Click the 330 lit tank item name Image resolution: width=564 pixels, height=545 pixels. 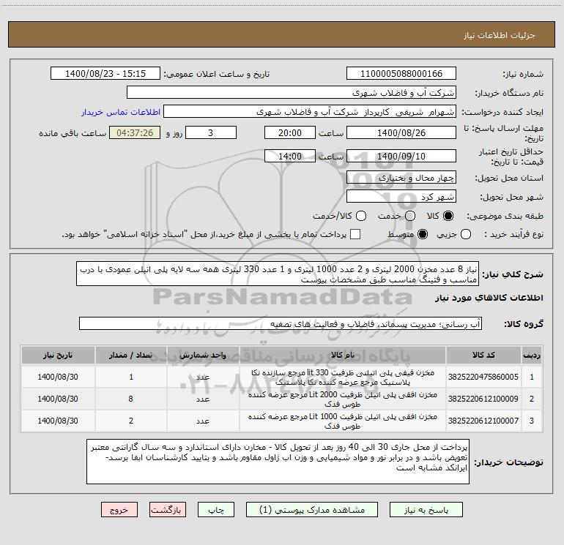pyautogui.click(x=343, y=377)
